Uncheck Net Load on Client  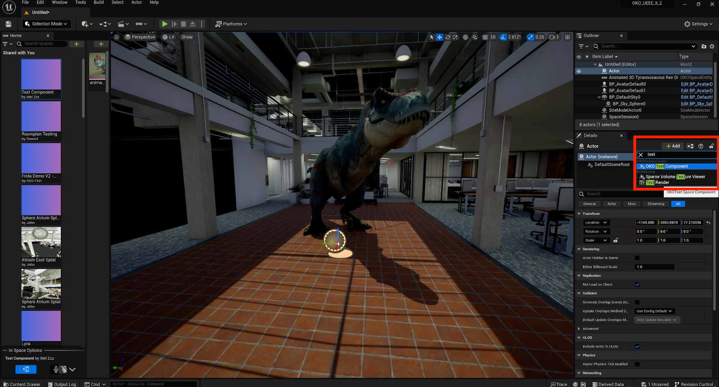[637, 285]
